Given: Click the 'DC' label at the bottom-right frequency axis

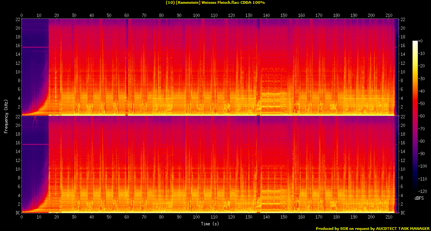Looking at the screenshot, I should (403, 213).
